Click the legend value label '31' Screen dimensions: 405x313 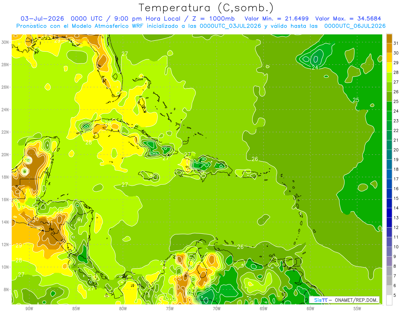click(x=396, y=43)
